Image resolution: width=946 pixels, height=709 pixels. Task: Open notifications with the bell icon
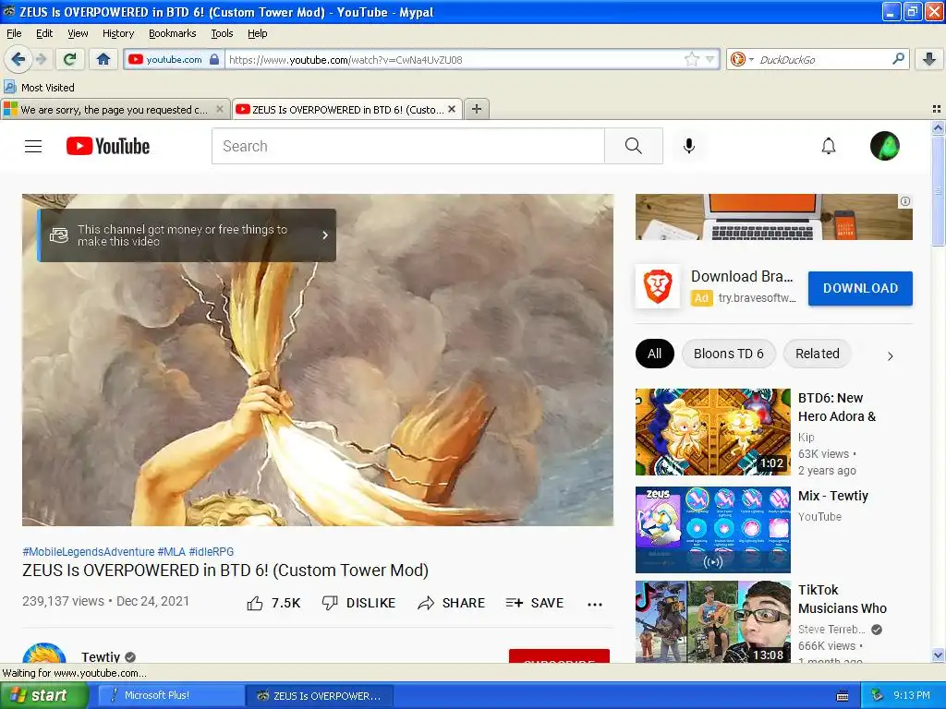(x=829, y=146)
